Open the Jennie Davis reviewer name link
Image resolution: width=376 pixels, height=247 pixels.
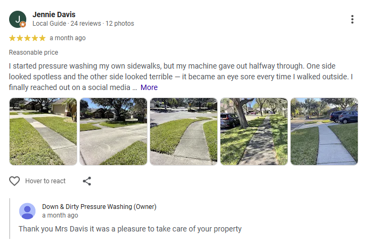(x=54, y=14)
